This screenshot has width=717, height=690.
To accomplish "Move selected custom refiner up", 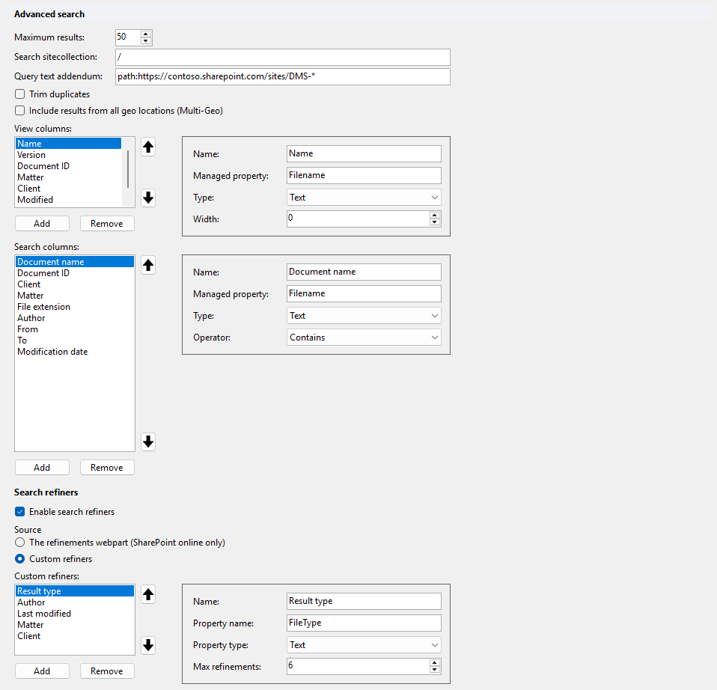I will 147,594.
